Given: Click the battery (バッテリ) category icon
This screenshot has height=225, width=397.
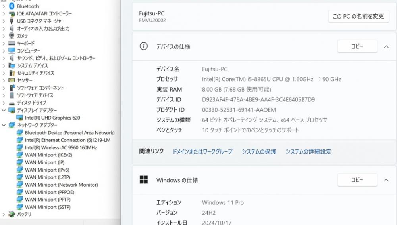Looking at the screenshot, I should [x=12, y=214].
